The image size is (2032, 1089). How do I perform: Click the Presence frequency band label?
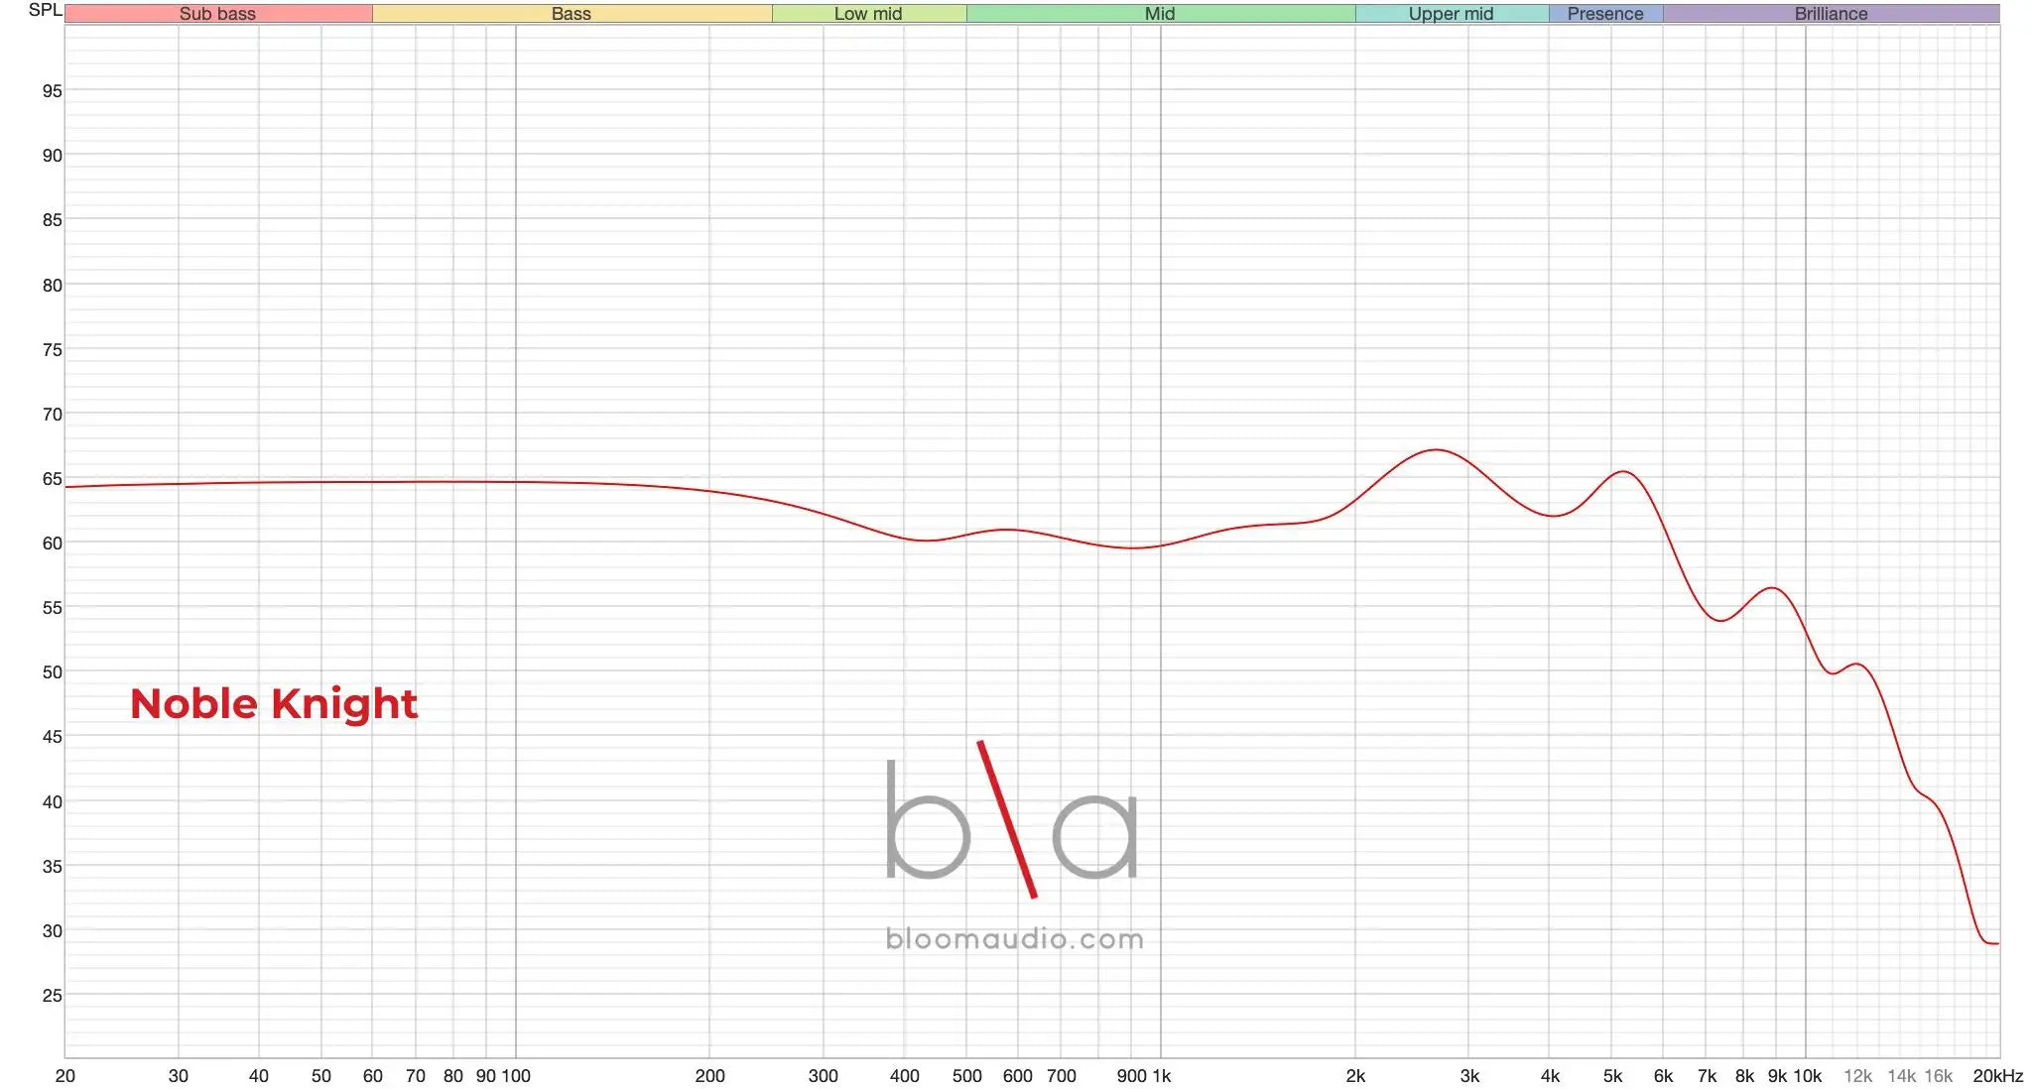pos(1605,14)
